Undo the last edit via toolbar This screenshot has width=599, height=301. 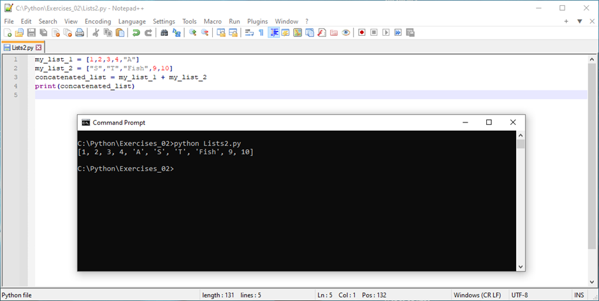point(136,33)
